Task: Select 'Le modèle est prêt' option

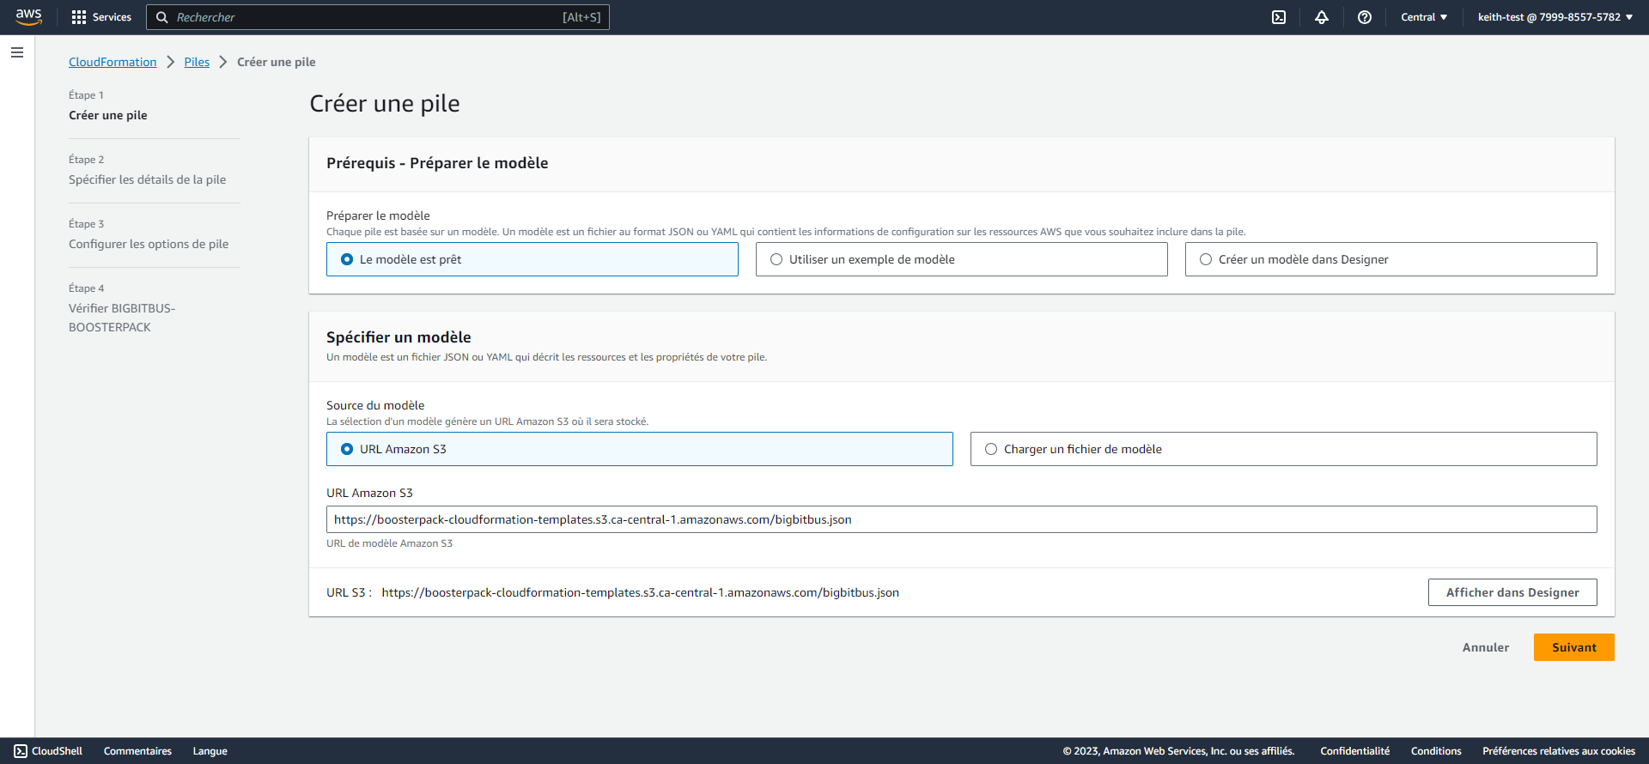Action: click(347, 259)
